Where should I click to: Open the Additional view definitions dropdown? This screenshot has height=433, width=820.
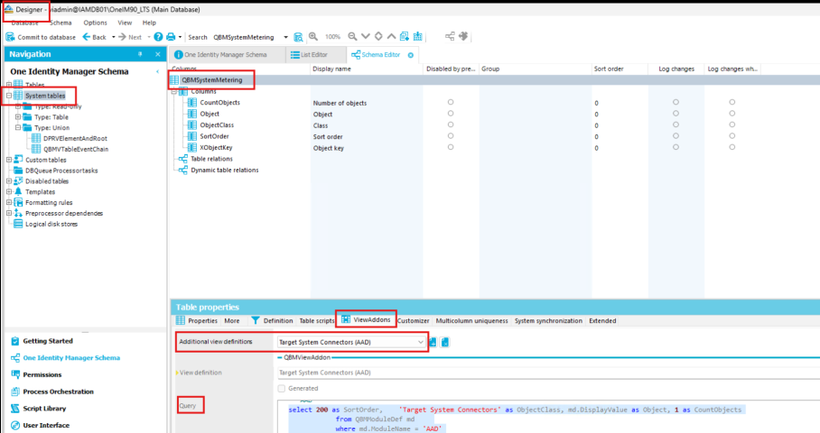[x=421, y=342]
